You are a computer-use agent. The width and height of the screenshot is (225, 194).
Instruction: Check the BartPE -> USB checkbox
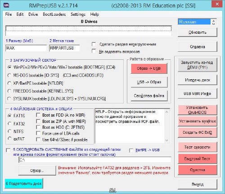(x=131, y=150)
